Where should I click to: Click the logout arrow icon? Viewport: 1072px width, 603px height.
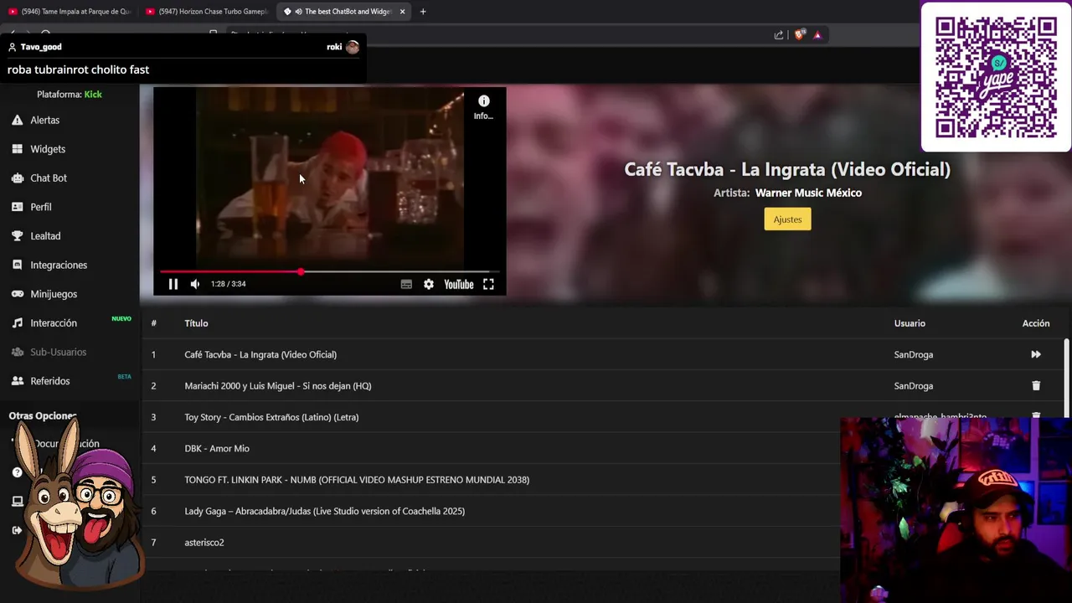[x=17, y=530]
